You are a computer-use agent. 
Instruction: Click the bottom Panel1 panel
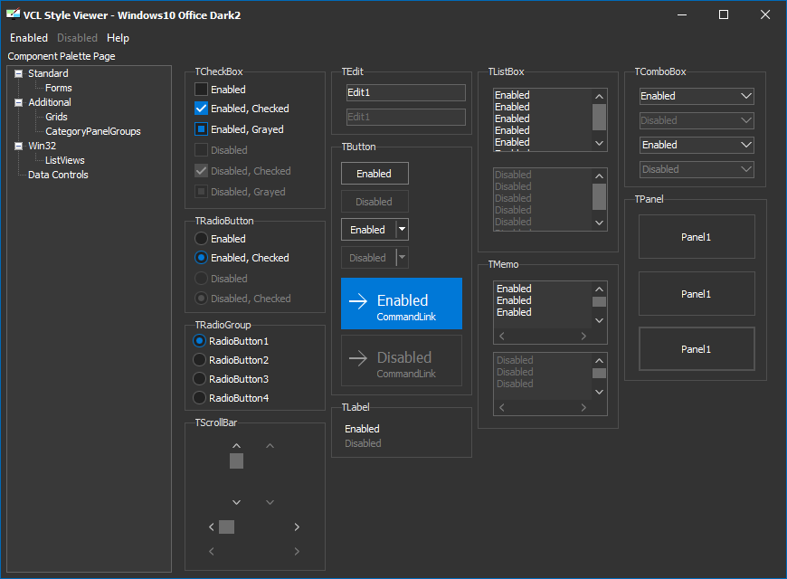coord(697,349)
